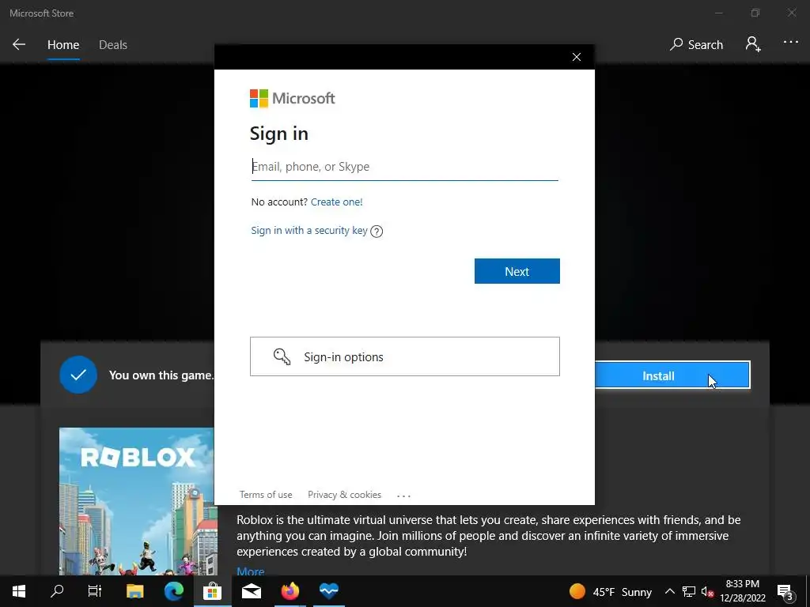Focus the Email, phone, or Skype field
The image size is (810, 607).
click(x=404, y=167)
